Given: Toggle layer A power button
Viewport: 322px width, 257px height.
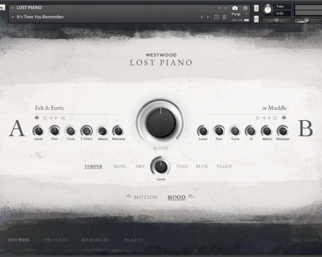Looking at the screenshot, I should 37,118.
